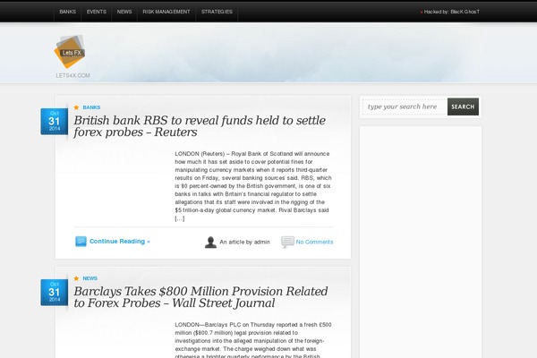This screenshot has height=358, width=537.
Task: Click the Hacked by BlacK GhosT link
Action: point(451,12)
